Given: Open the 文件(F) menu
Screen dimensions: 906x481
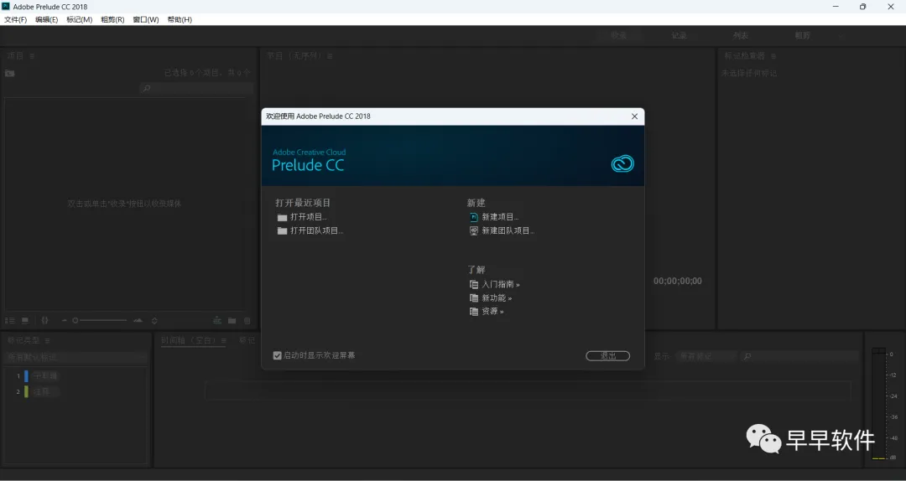Looking at the screenshot, I should (x=16, y=19).
